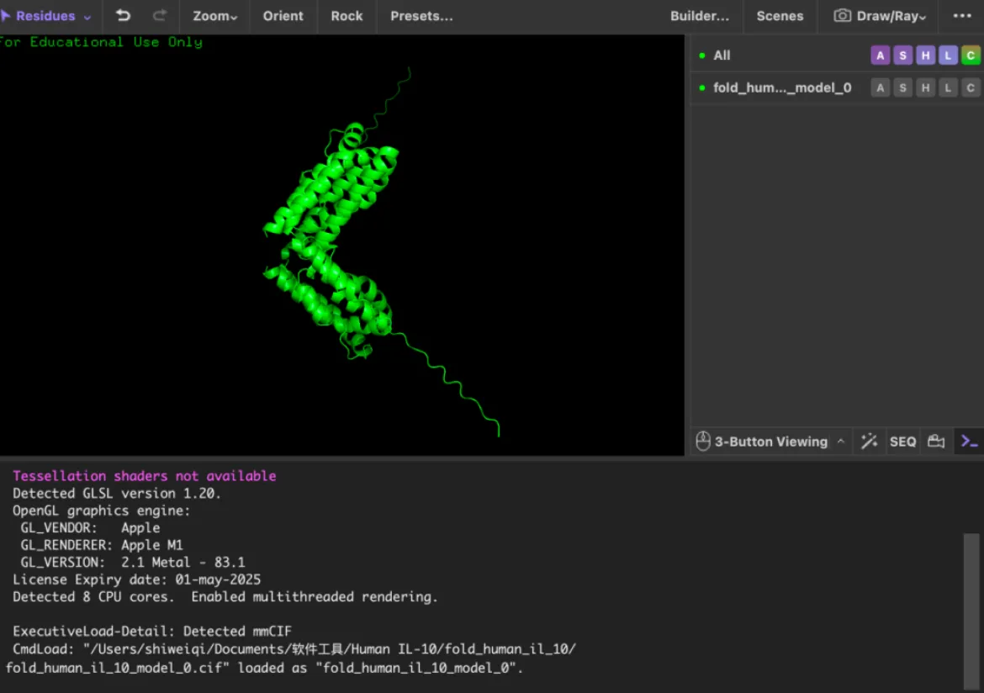Image resolution: width=984 pixels, height=693 pixels.
Task: Click the redo arrow icon
Action: pos(159,16)
